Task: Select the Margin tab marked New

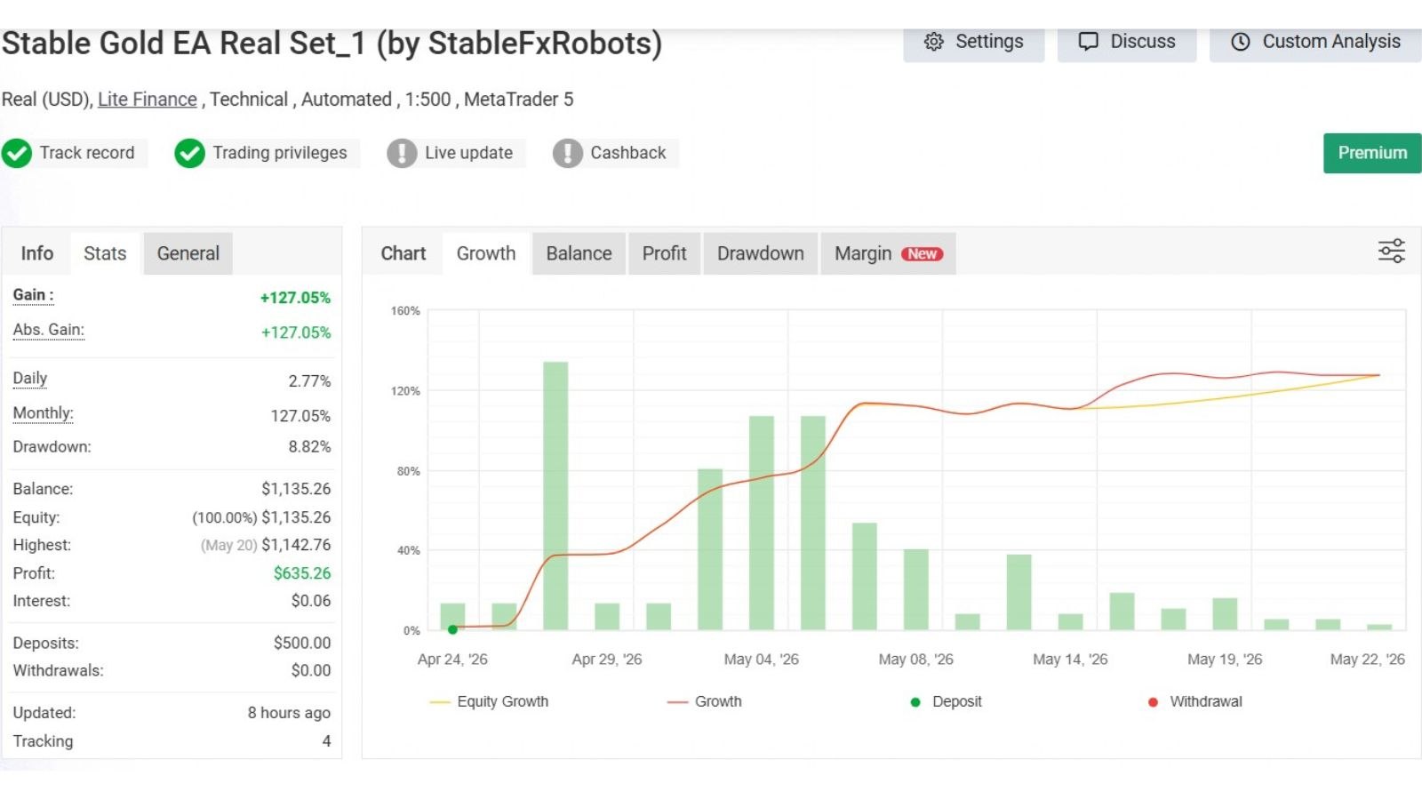Action: point(888,253)
